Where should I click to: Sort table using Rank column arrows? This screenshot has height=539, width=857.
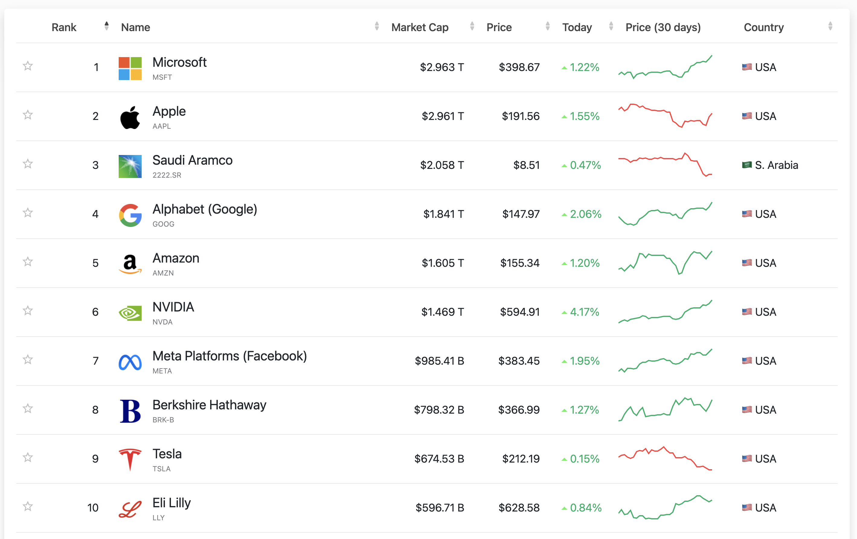[106, 26]
